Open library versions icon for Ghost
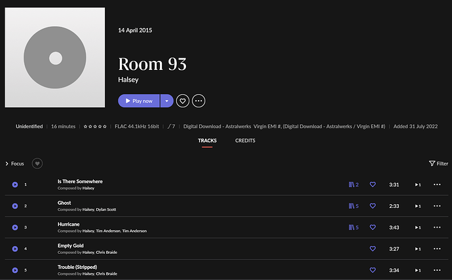This screenshot has width=452, height=280. tap(354, 206)
